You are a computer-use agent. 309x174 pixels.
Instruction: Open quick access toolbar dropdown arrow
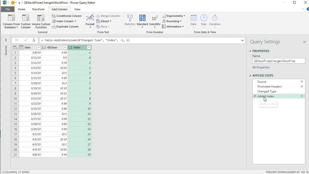19,3
